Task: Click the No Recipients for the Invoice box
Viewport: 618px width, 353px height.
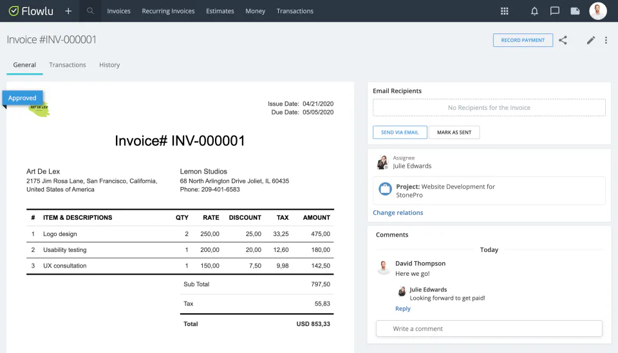Action: 489,107
